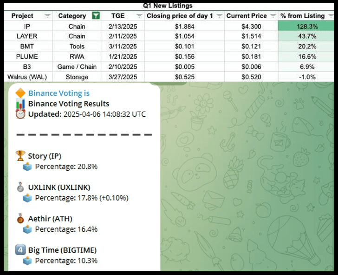Select the '16.6%' cell
Screen dimensions: 338x275
[306, 56]
